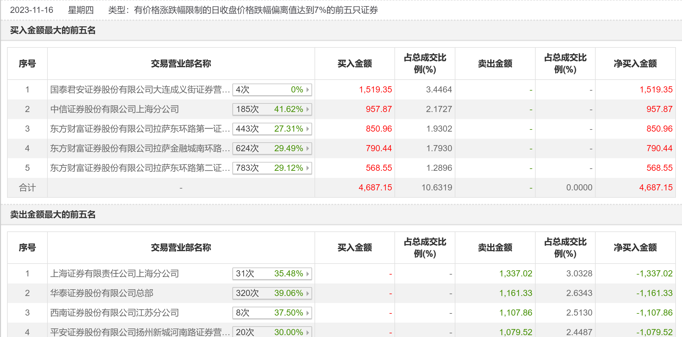Viewport: 682px width, 337px height.
Task: Open 华泰证券股份有限公司总部 link
Action: click(102, 293)
